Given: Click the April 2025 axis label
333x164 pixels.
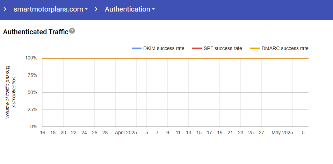Looking at the screenshot, I should click(x=126, y=133).
